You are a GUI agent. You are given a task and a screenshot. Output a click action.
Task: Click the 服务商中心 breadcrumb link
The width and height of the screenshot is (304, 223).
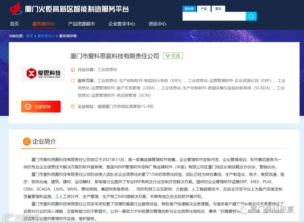46,36
